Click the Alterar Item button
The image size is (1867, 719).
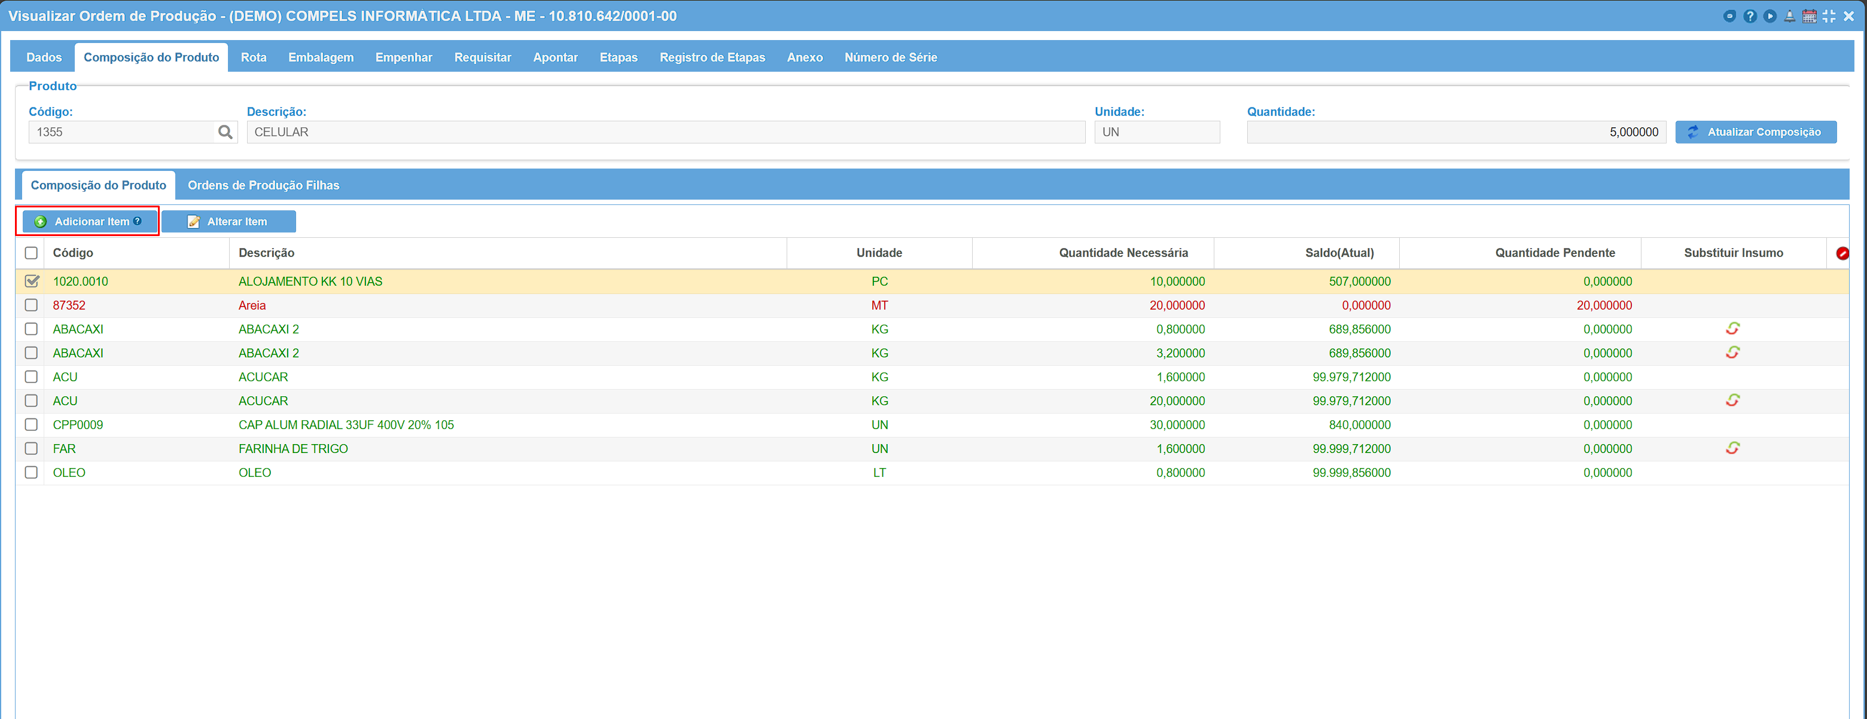click(229, 222)
